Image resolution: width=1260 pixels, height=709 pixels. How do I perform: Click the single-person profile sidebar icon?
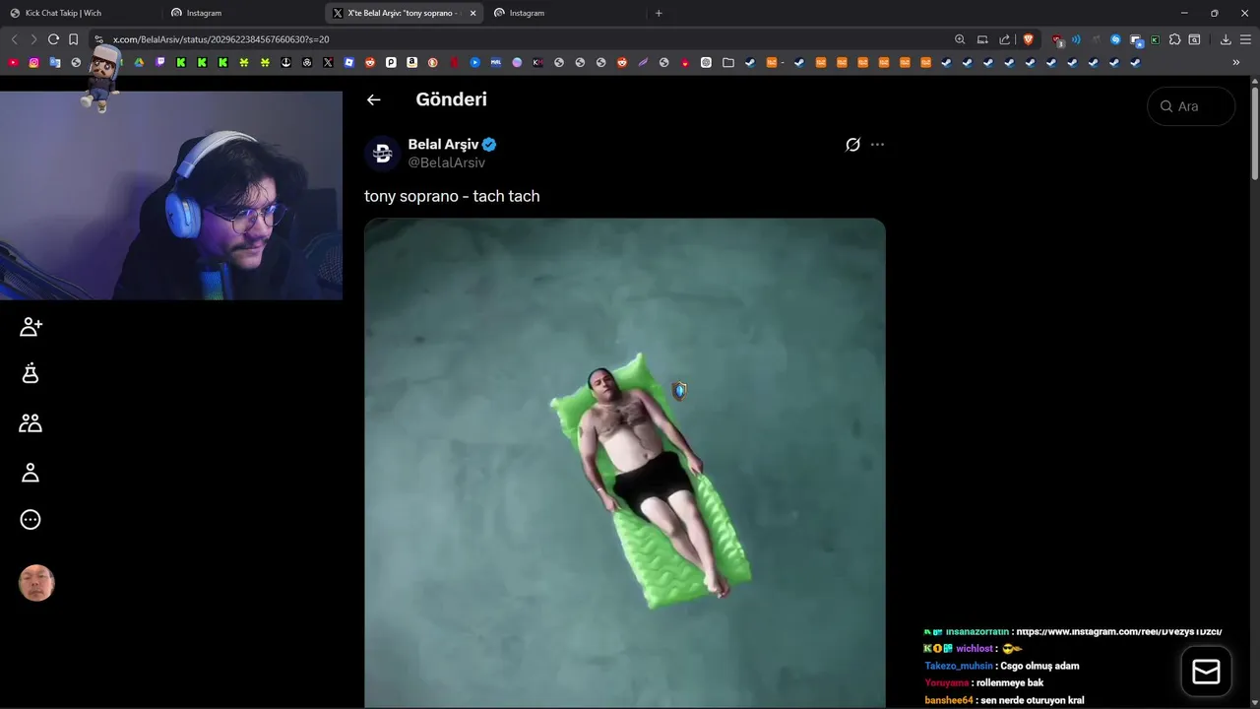[31, 473]
